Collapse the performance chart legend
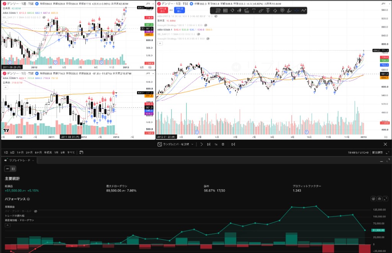 click(x=8, y=225)
